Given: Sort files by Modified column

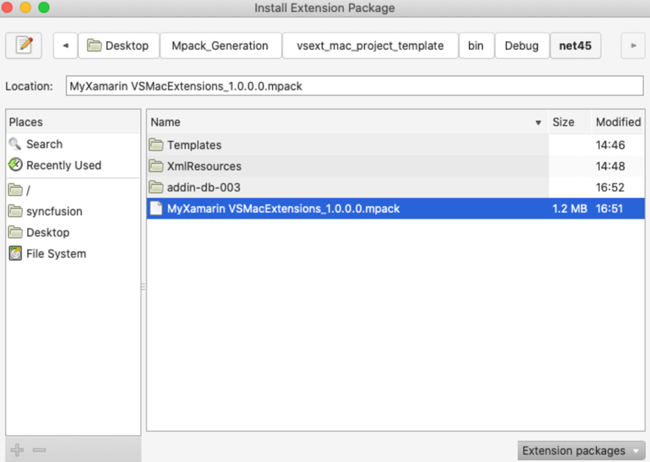Looking at the screenshot, I should [617, 122].
